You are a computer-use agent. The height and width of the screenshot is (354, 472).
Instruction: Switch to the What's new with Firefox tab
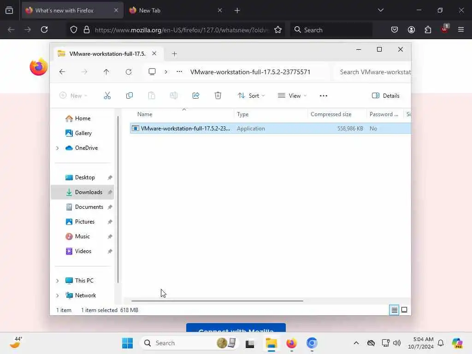[x=72, y=11]
